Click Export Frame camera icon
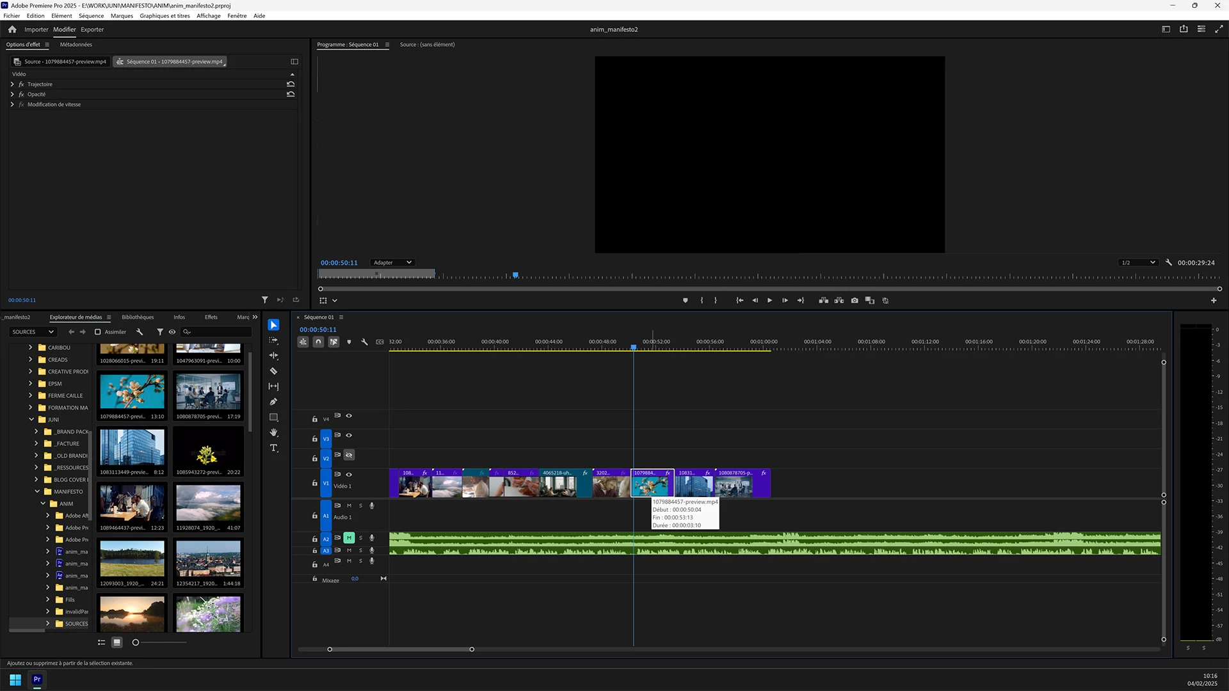 [855, 300]
